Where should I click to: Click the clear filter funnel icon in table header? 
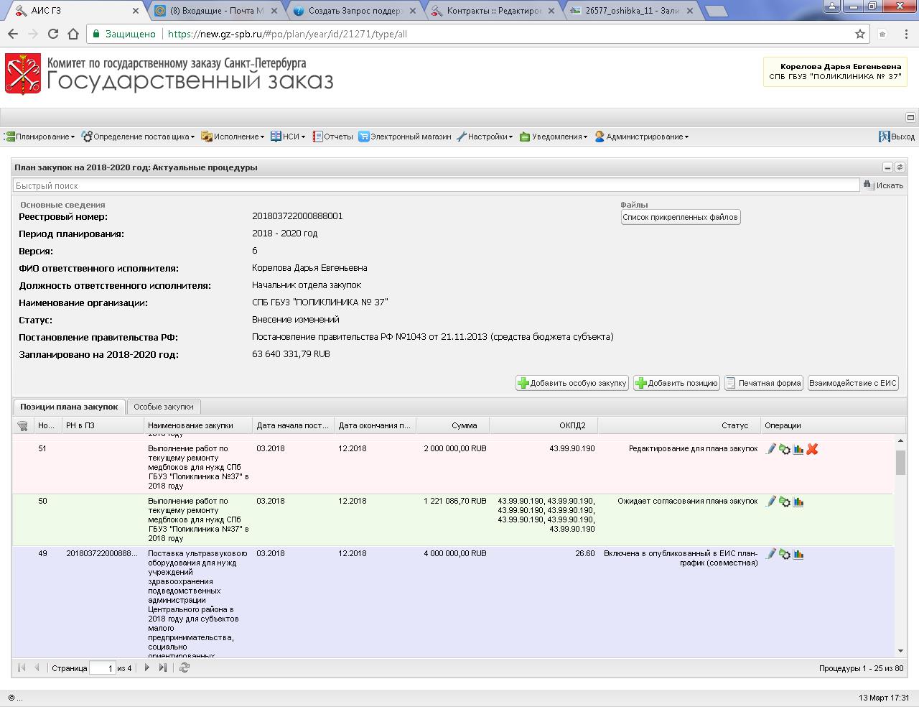tap(22, 426)
